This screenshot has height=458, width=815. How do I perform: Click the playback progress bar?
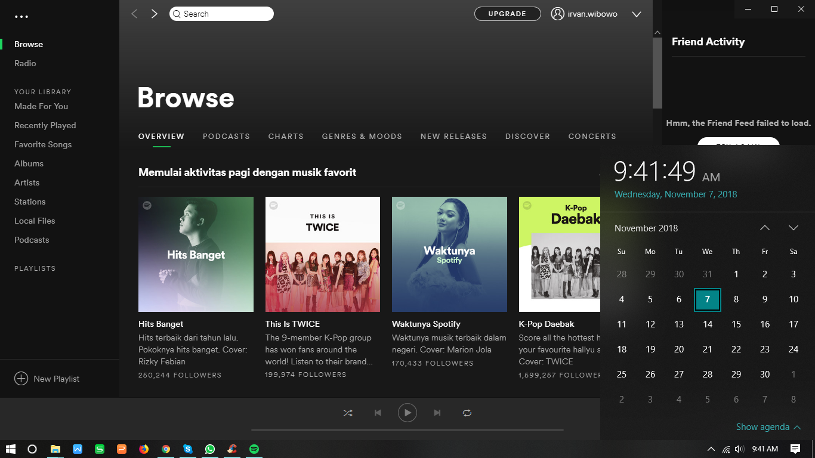(x=407, y=429)
